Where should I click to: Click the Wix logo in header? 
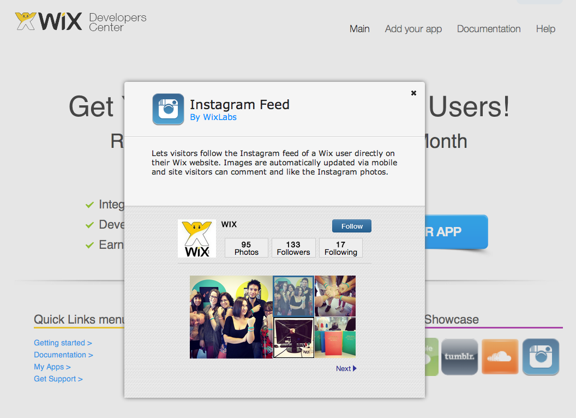pos(49,21)
